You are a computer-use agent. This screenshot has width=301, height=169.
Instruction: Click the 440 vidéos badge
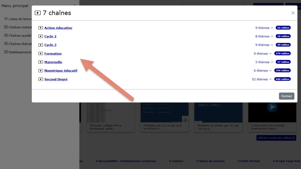pyautogui.click(x=283, y=79)
